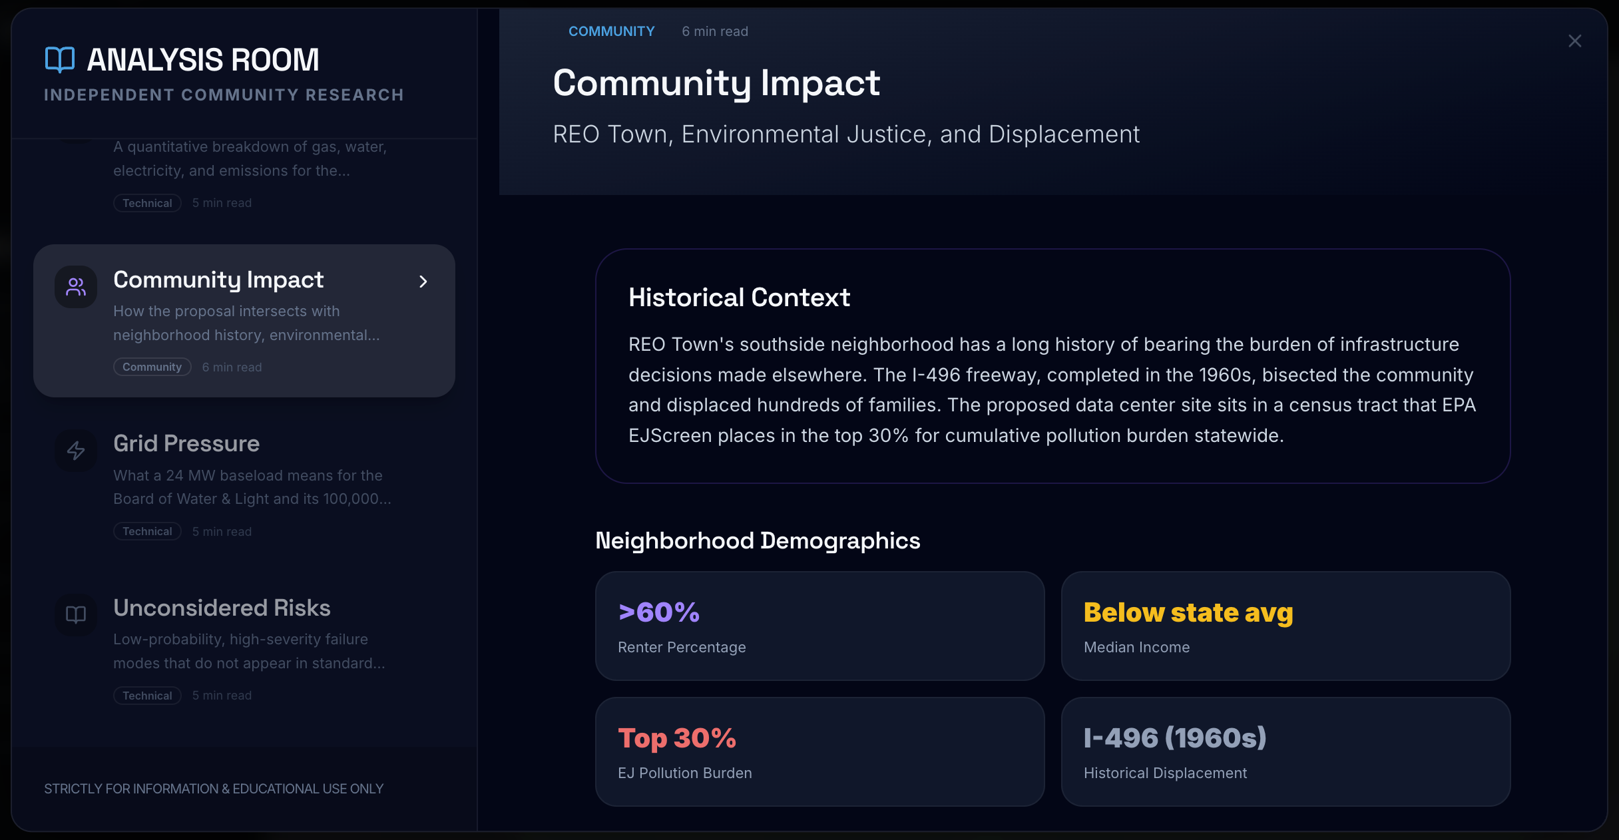Screen dimensions: 1619x840
Task: Click the Analysis Room open-book logo icon
Action: coord(59,60)
